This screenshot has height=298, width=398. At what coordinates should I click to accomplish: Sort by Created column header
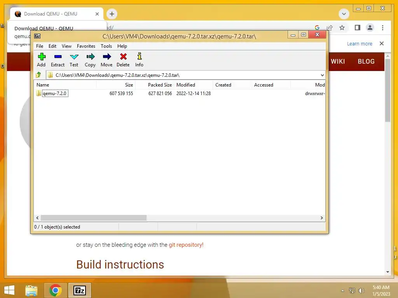232,85
